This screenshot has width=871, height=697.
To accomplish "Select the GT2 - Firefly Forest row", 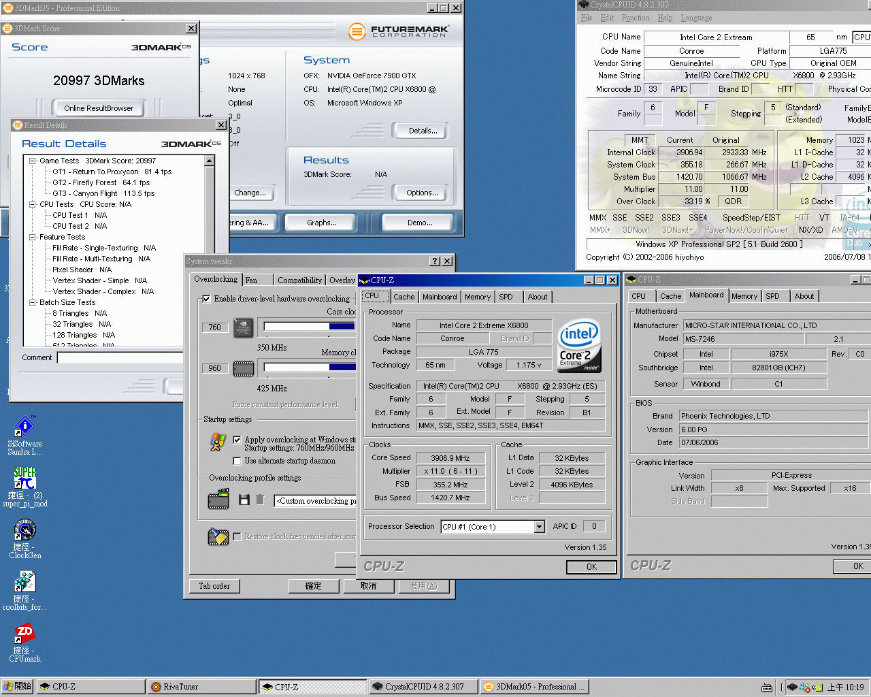I will click(101, 182).
